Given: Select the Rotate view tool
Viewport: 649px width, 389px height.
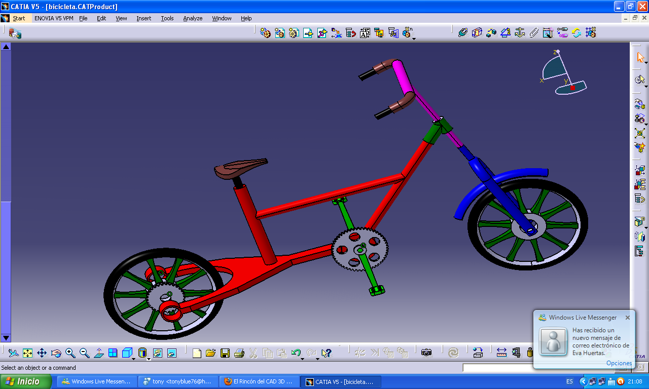Looking at the screenshot, I should click(56, 353).
